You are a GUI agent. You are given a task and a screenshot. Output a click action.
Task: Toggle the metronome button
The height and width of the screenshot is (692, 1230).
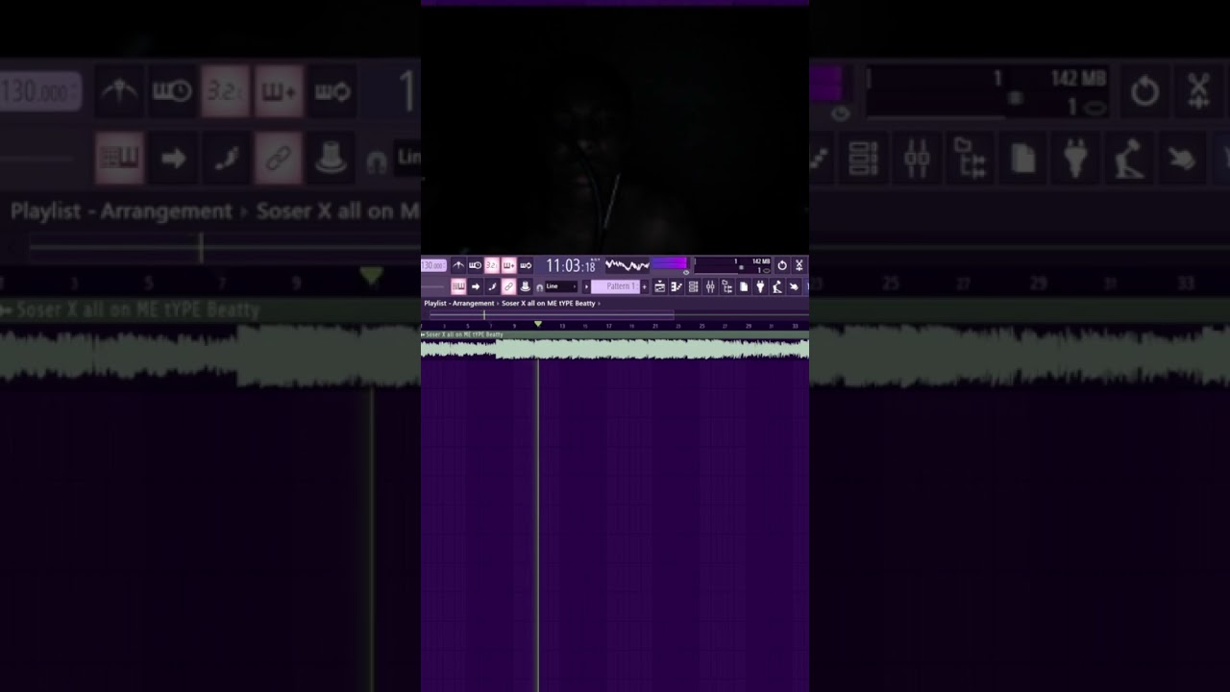coord(458,265)
